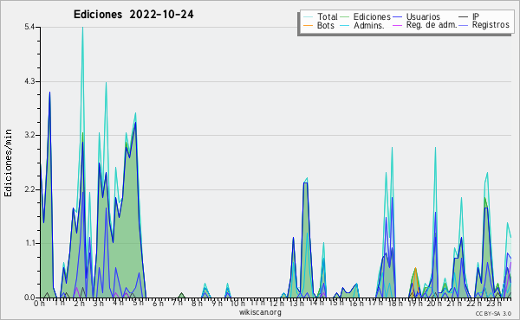Click the 3 h x-axis label
520x320 pixels.
coord(99,304)
